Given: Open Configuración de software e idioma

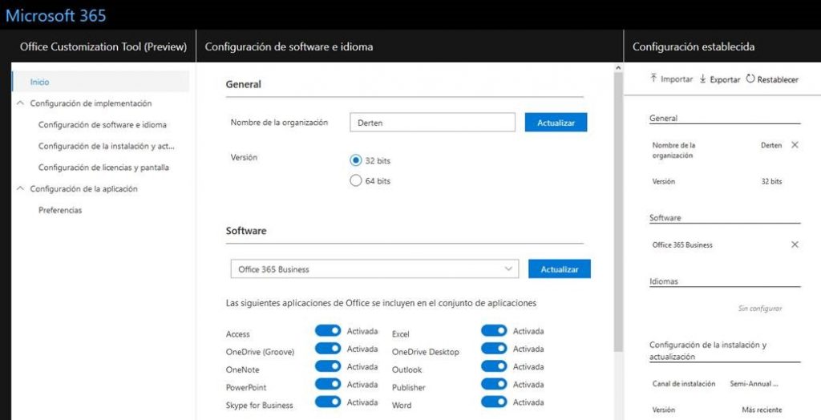Looking at the screenshot, I should click(102, 125).
